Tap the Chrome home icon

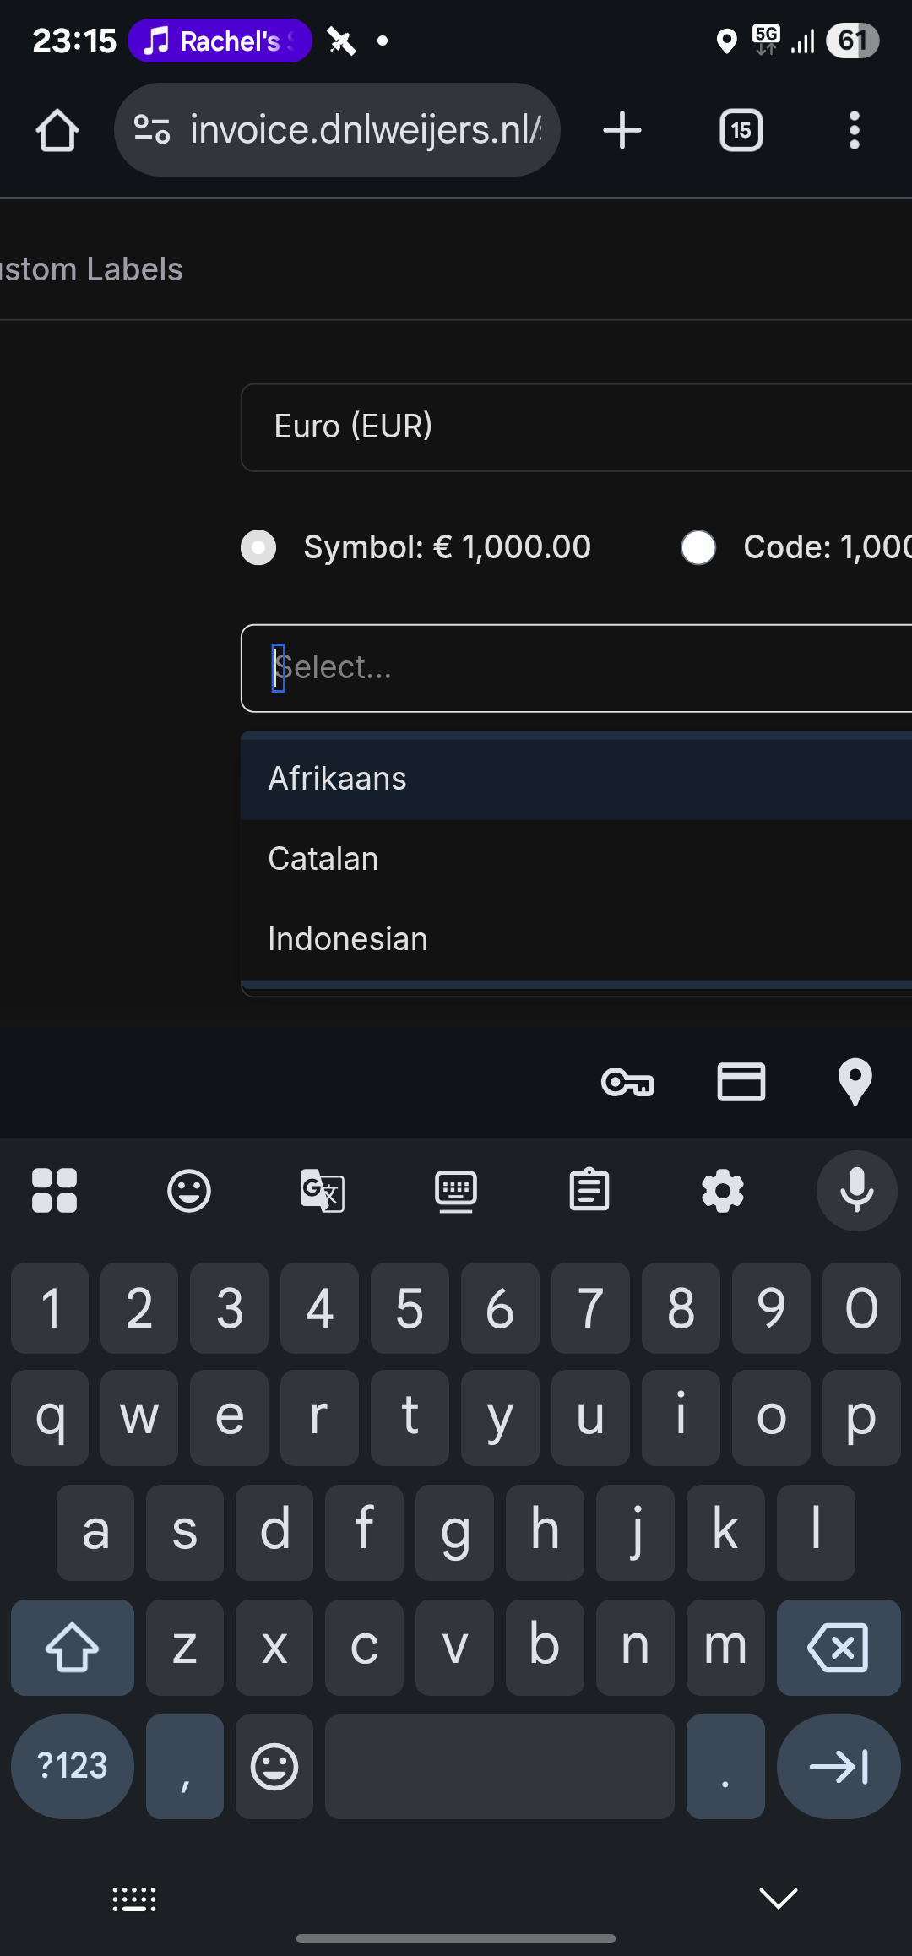pyautogui.click(x=57, y=131)
